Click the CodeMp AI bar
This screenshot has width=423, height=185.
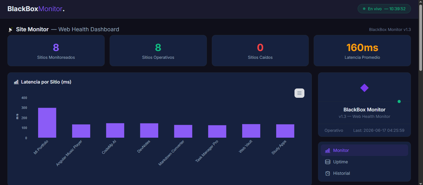click(x=115, y=130)
